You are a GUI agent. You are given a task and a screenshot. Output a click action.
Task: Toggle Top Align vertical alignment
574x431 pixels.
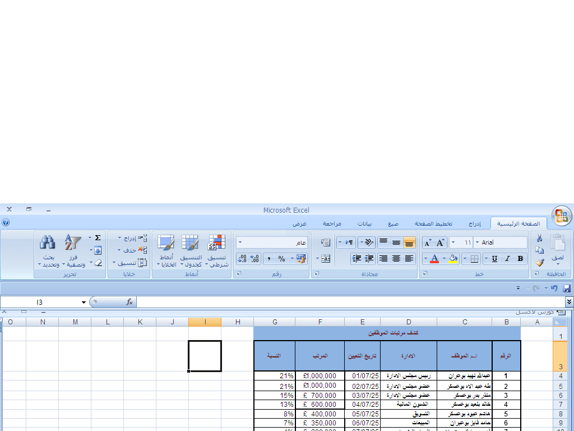click(x=383, y=242)
